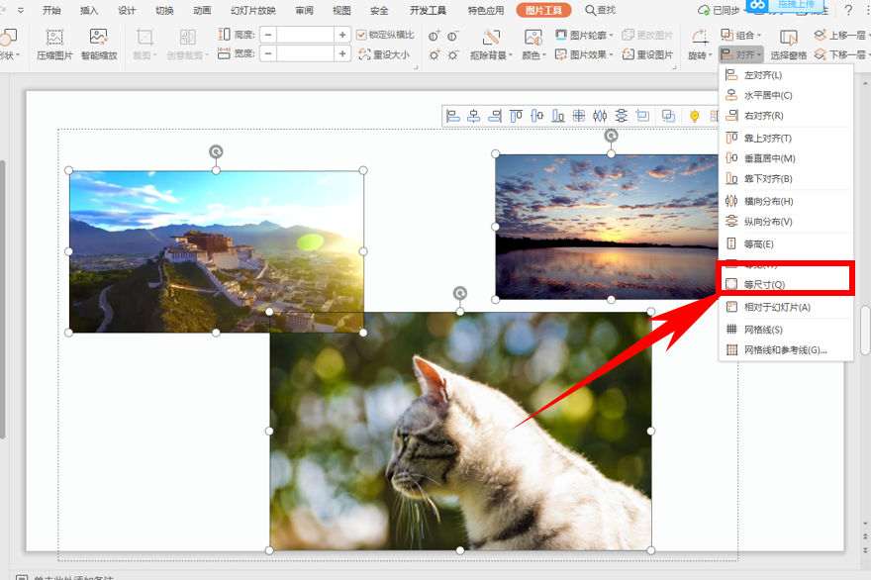Choose 右对齐(R) from align menu
Screen dimensions: 871x580
[x=786, y=116]
